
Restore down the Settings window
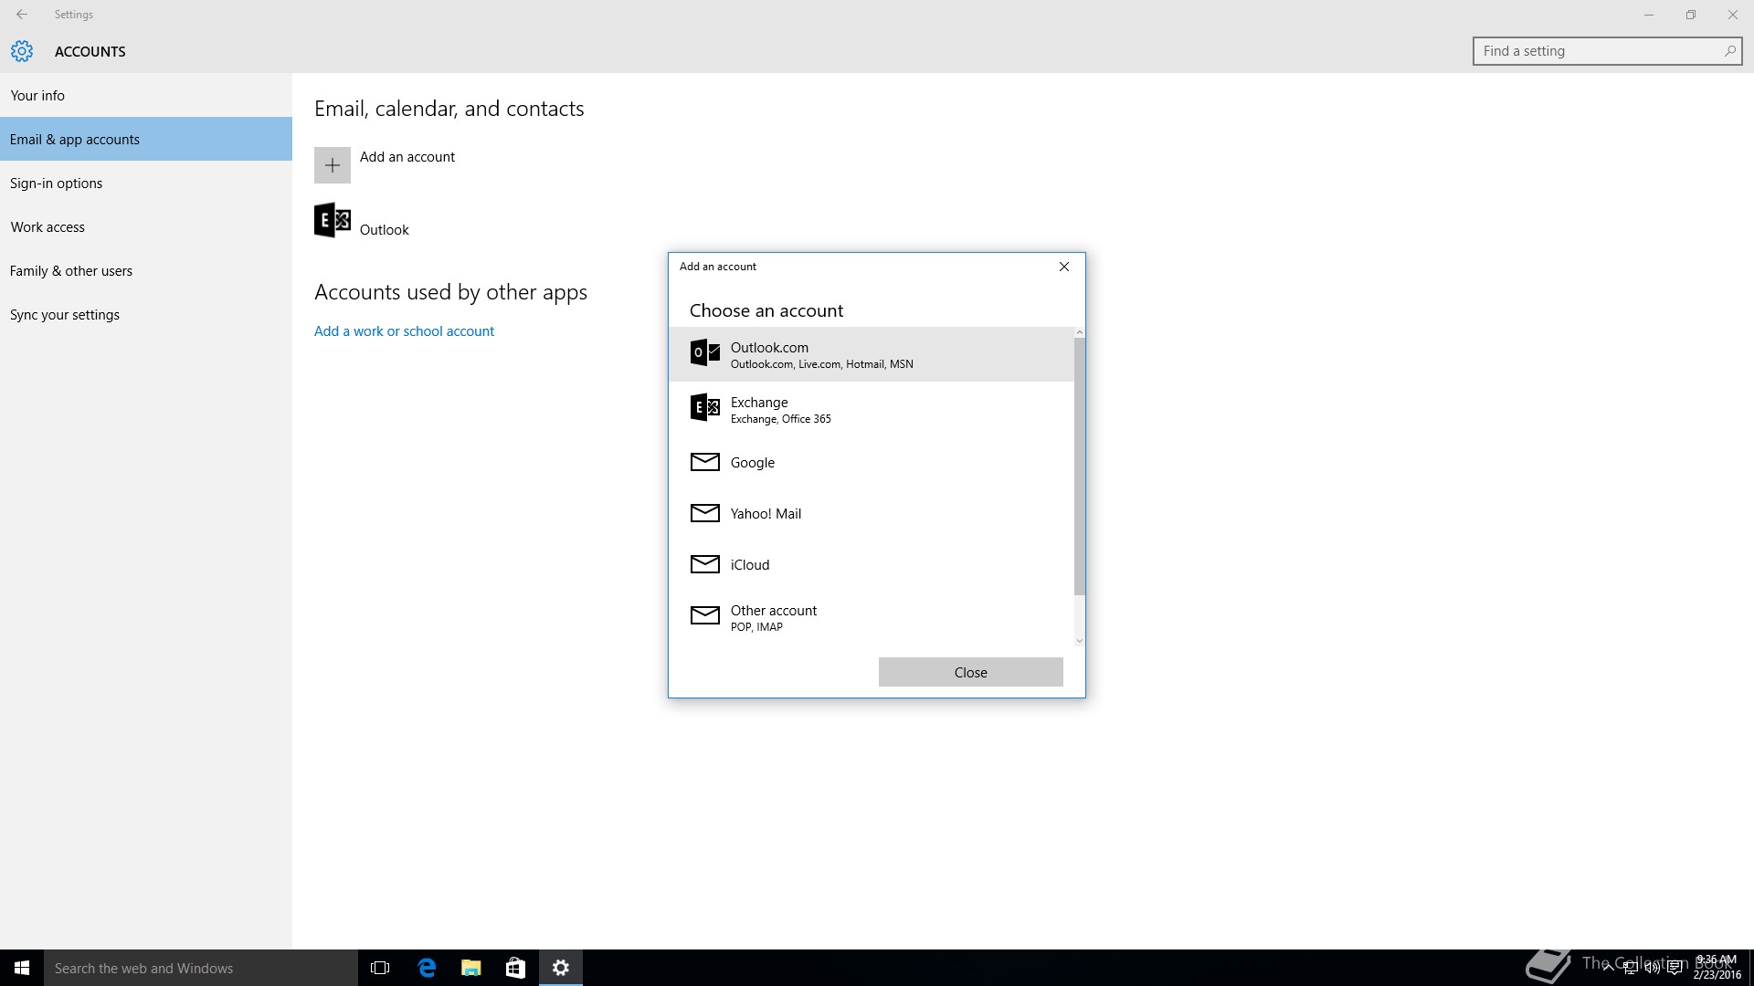1691,15
